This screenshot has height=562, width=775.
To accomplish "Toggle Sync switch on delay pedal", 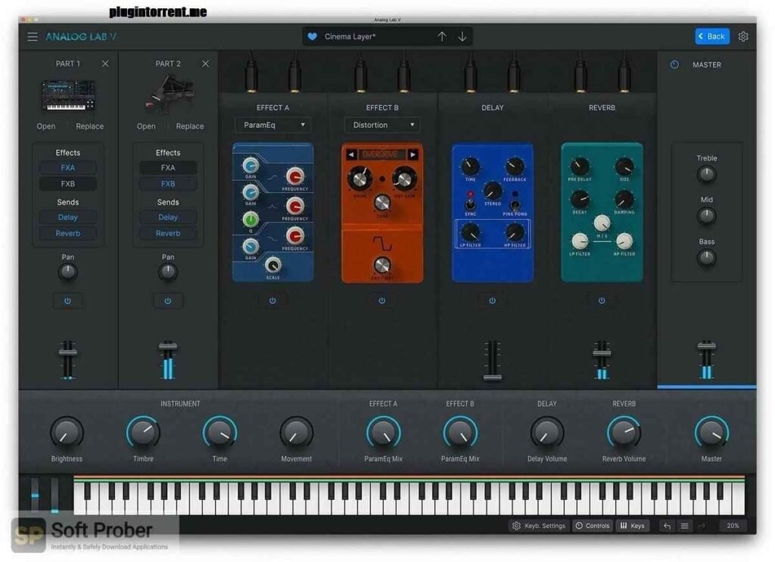I will tap(470, 203).
